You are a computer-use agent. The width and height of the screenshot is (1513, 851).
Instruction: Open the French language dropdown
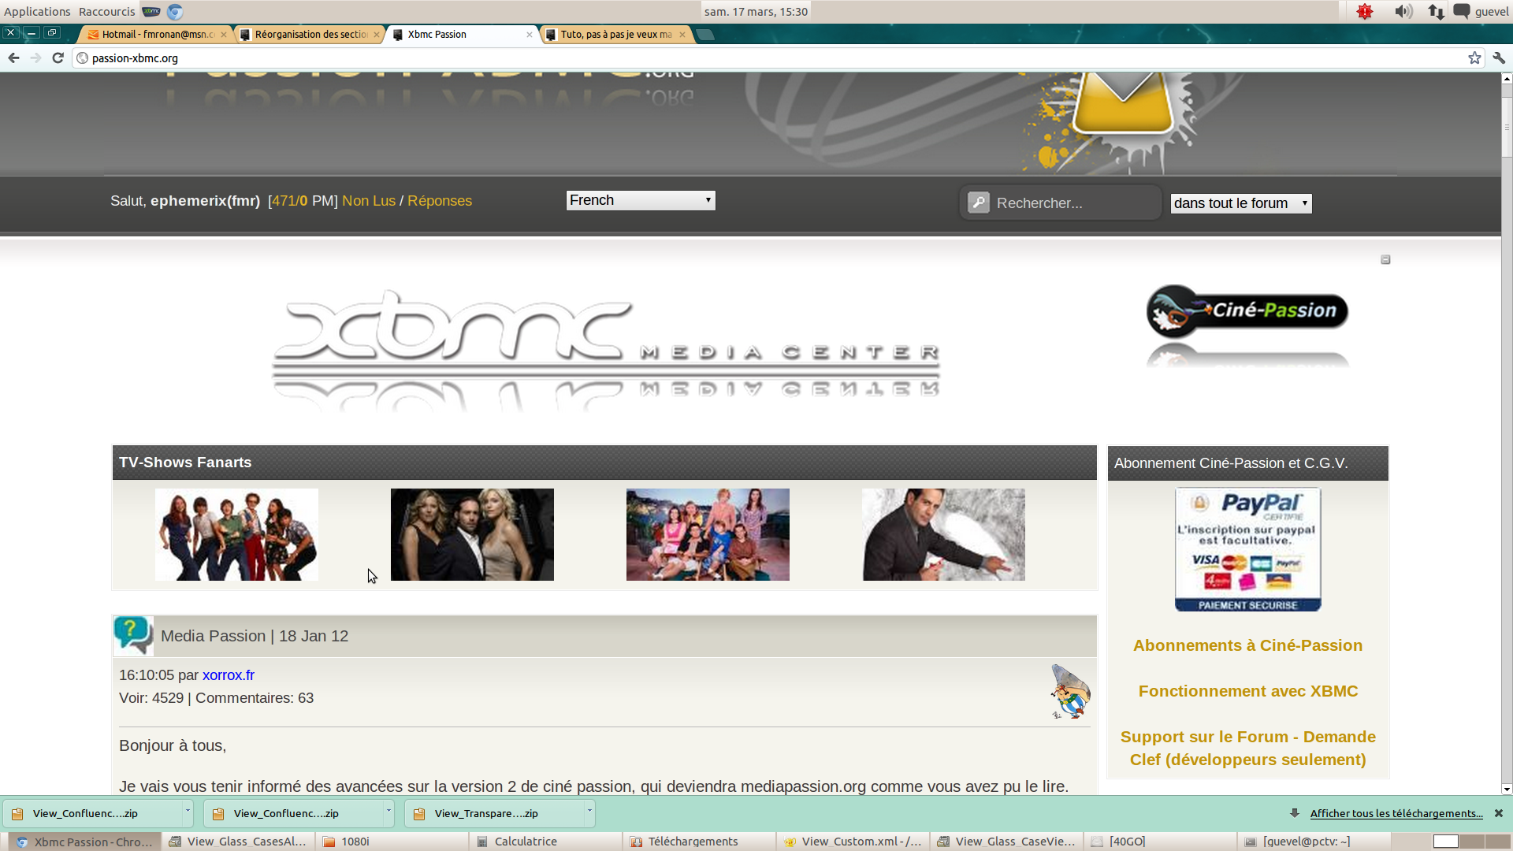[641, 200]
